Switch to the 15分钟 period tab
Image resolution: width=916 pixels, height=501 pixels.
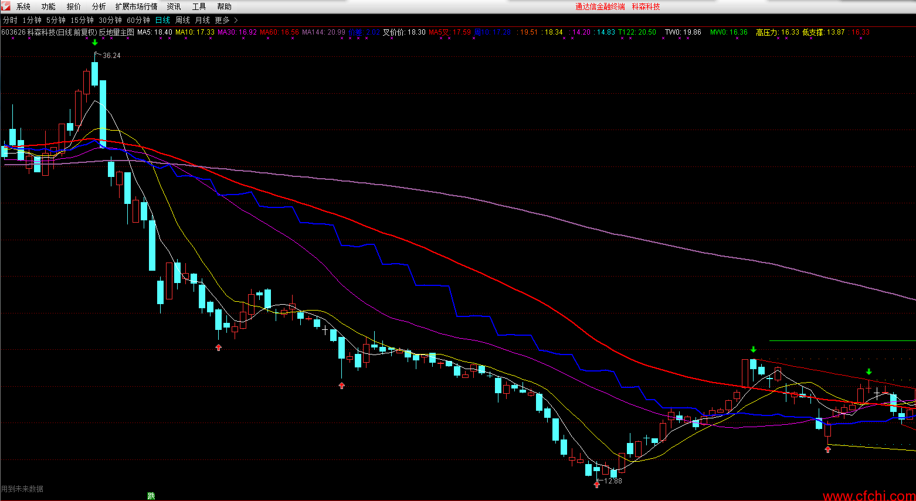click(x=82, y=21)
